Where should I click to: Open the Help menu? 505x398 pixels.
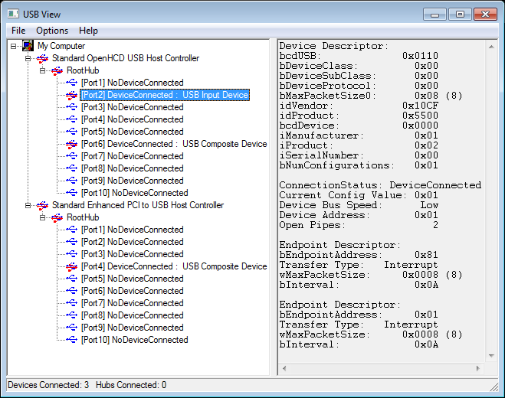88,31
